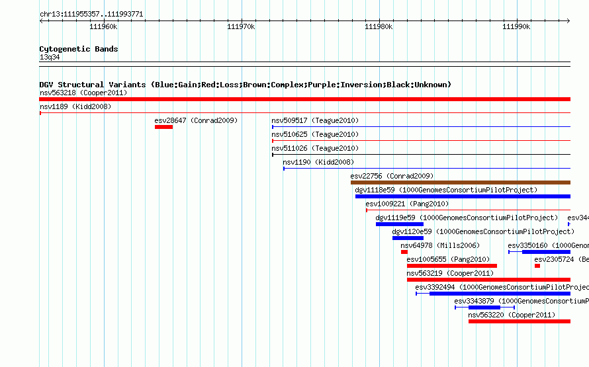The image size is (589, 367).
Task: Open the esv3392494 variant label
Action: click(x=502, y=287)
